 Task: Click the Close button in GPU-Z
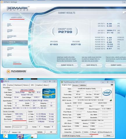click(108, 136)
